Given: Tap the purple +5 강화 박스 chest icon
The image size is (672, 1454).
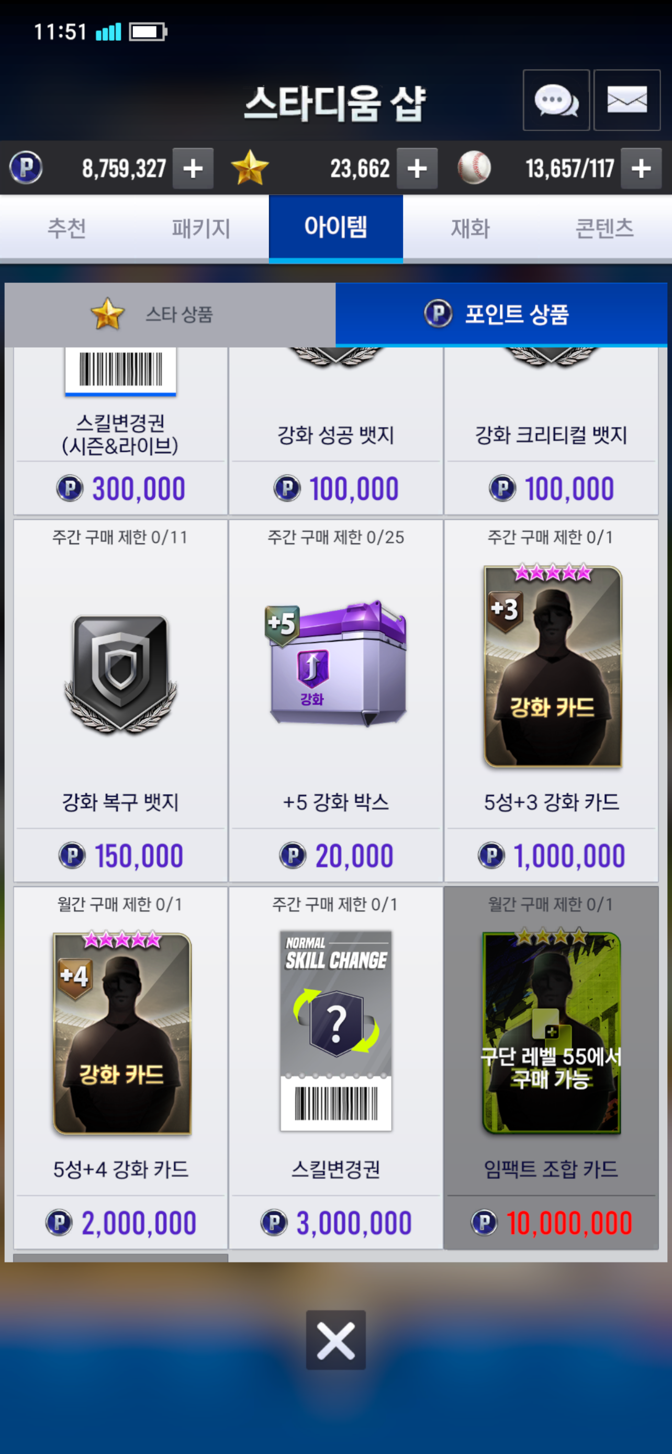Looking at the screenshot, I should point(335,664).
